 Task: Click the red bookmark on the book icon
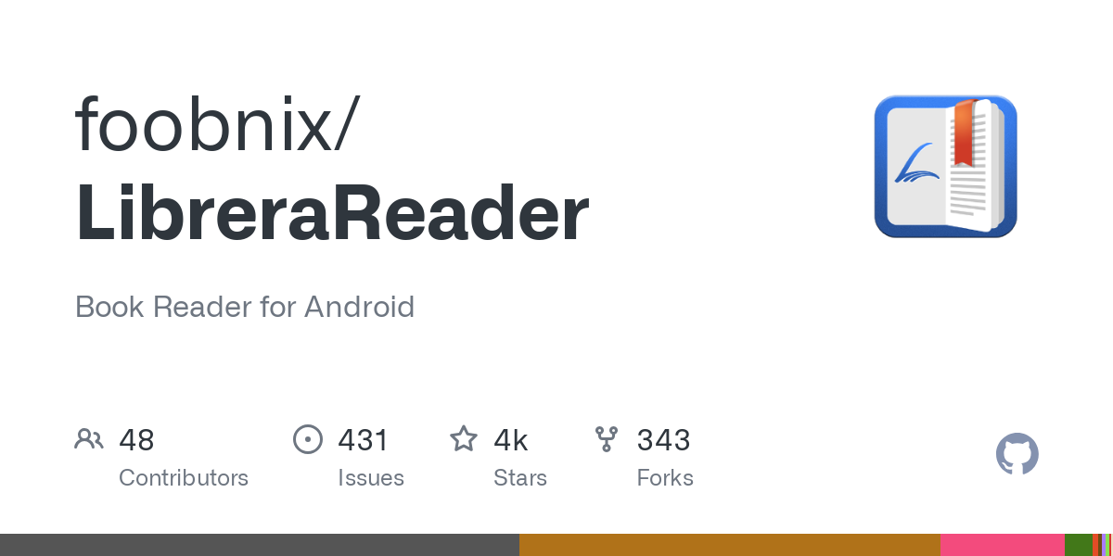click(x=964, y=133)
